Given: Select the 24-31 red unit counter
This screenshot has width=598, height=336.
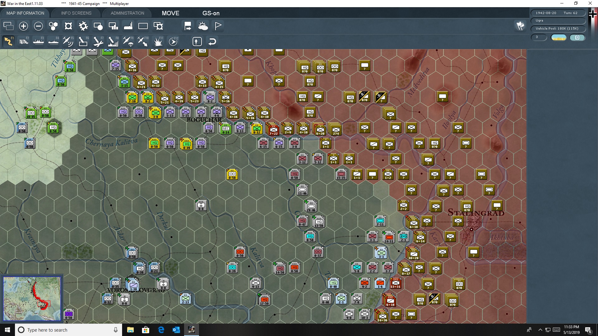Looking at the screenshot, I should tap(388, 238).
